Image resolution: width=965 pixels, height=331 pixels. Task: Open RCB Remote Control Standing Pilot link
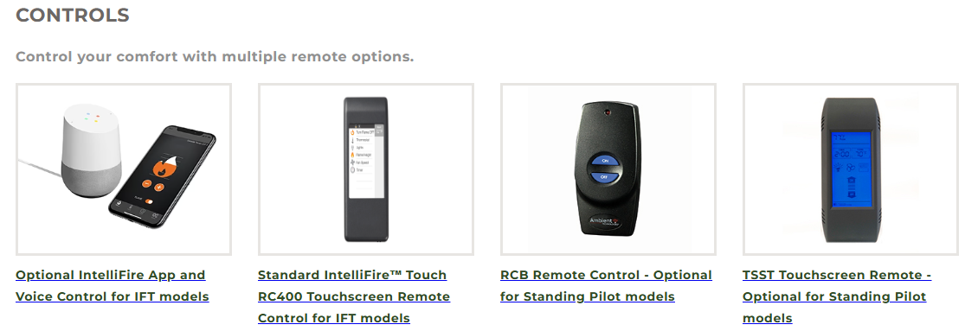click(x=606, y=285)
